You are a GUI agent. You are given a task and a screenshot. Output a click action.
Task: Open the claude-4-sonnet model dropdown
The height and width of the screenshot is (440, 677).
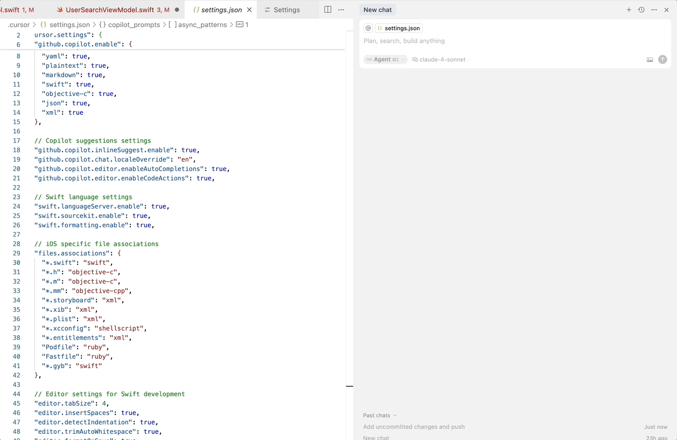441,59
